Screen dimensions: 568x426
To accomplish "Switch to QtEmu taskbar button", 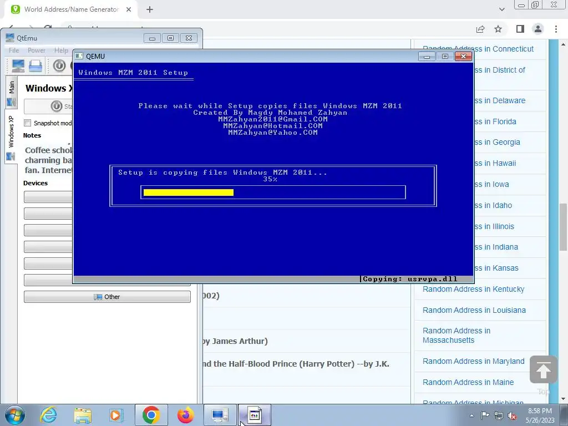I will pyautogui.click(x=220, y=415).
